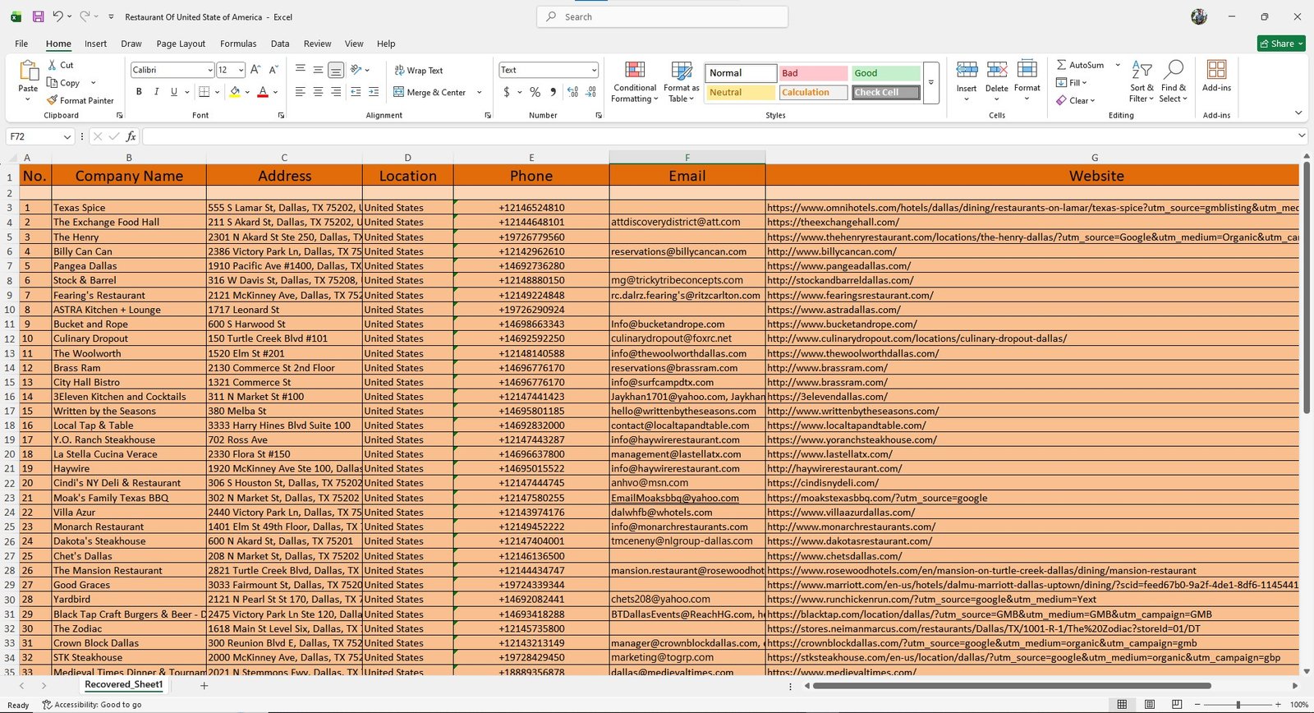Click the Center align icon
Screen dimensions: 1314x713
click(x=318, y=92)
